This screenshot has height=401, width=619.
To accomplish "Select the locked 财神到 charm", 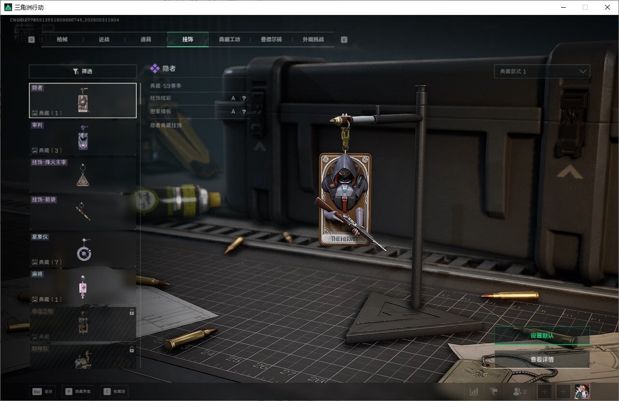I will coord(83,357).
